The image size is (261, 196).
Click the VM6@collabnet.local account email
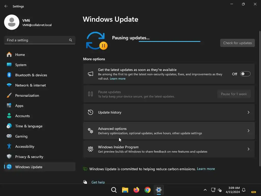[x=37, y=25]
